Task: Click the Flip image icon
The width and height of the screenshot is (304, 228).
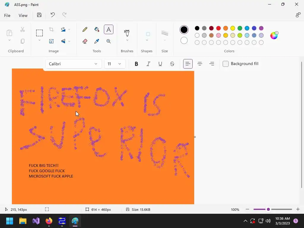Action: (x=63, y=41)
